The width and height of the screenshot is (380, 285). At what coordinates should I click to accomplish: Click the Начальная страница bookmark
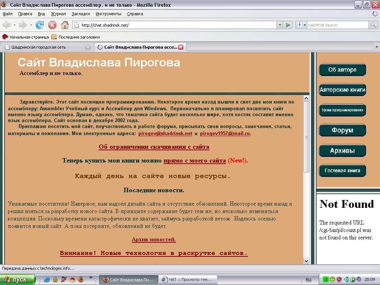pos(26,37)
